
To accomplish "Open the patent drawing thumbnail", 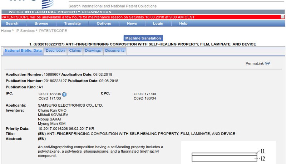I will click(x=228, y=153).
